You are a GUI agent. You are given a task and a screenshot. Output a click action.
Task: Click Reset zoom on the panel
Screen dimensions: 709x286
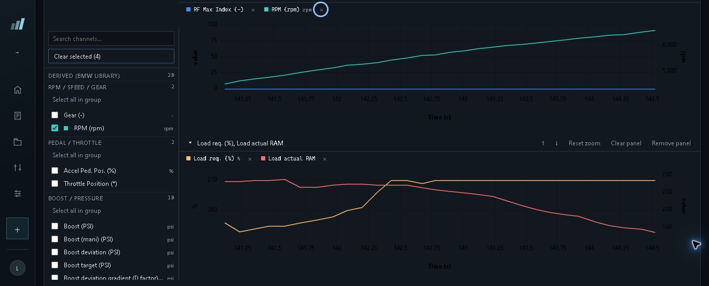pos(584,143)
